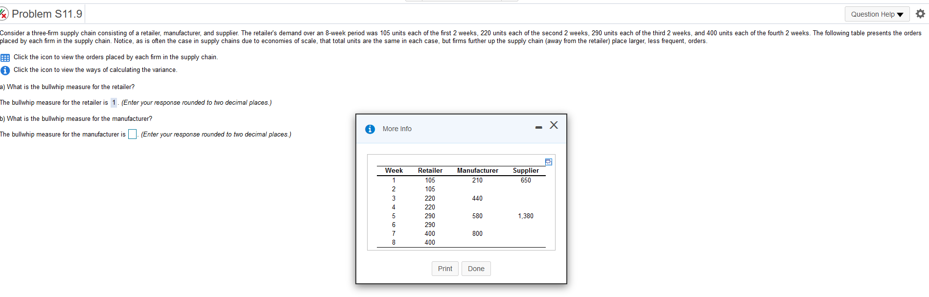This screenshot has height=297, width=929.
Task: Click the Manufacturer column header
Action: 477,170
